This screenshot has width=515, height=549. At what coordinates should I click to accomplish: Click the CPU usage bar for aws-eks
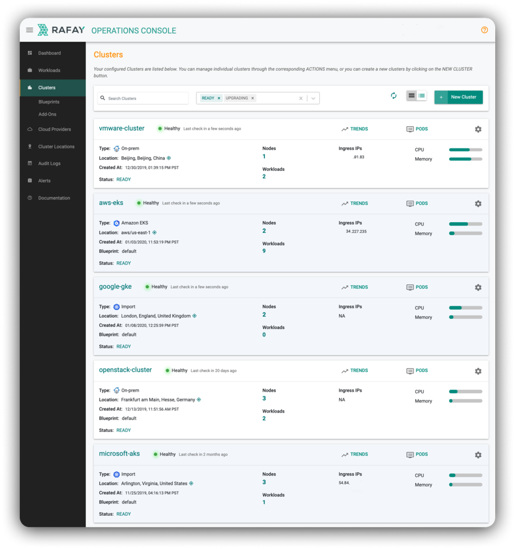(x=465, y=224)
